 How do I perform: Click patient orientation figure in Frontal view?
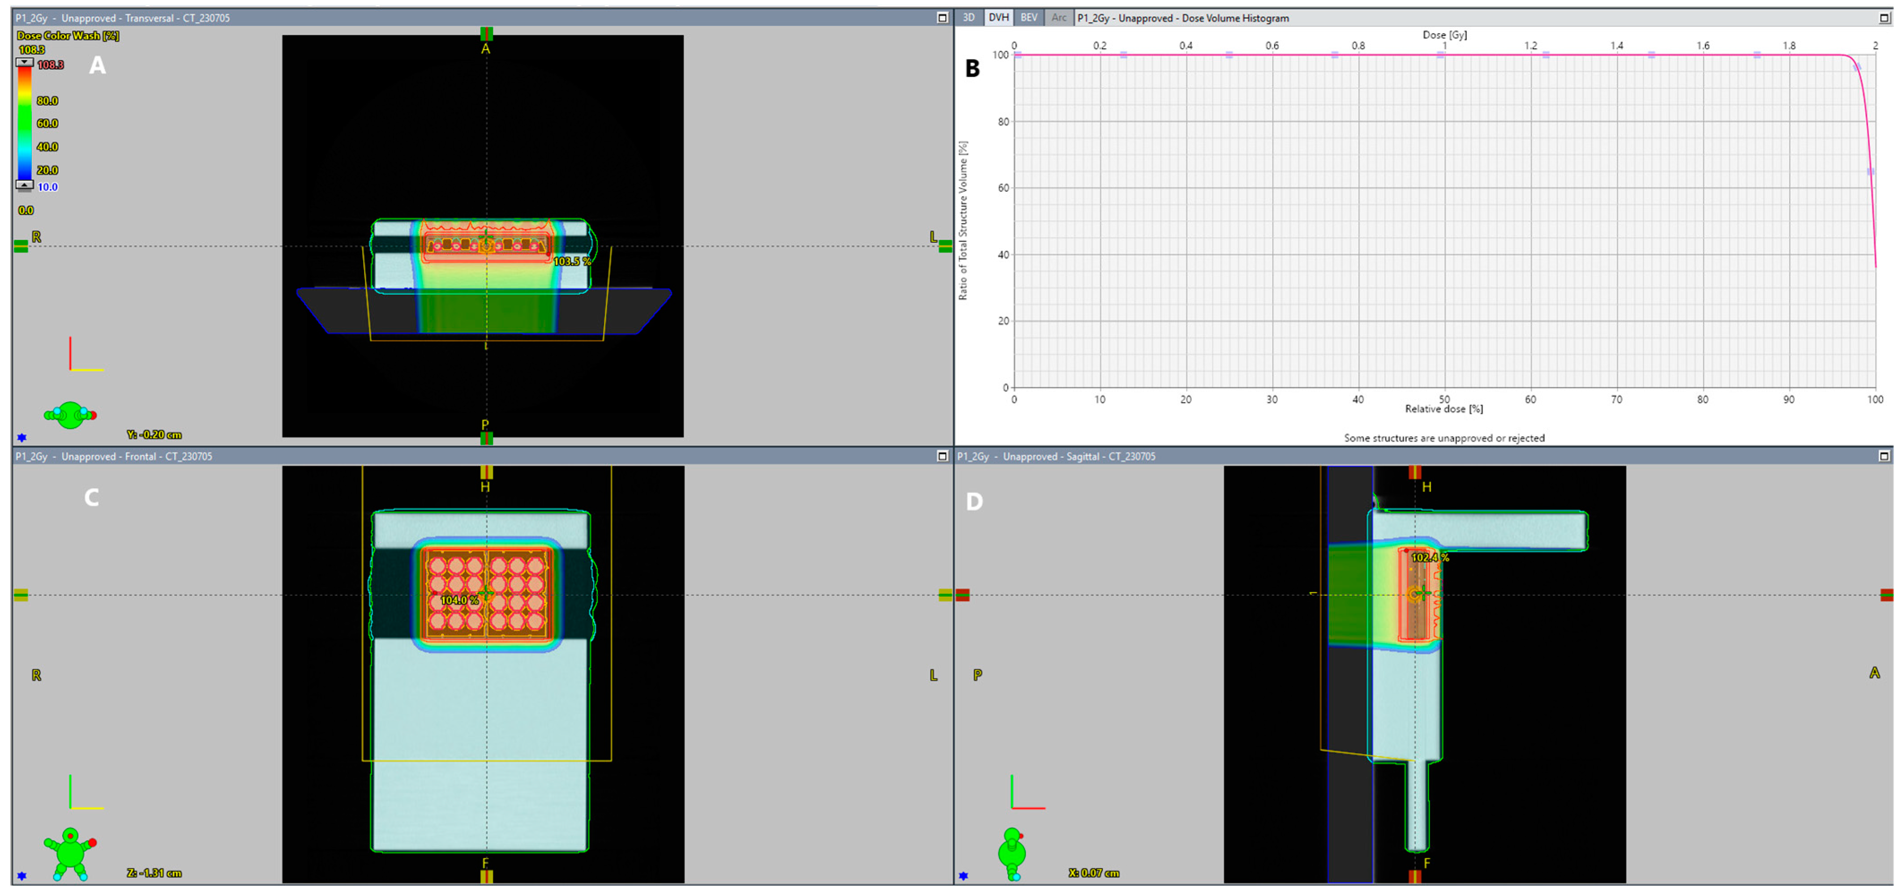(x=70, y=853)
